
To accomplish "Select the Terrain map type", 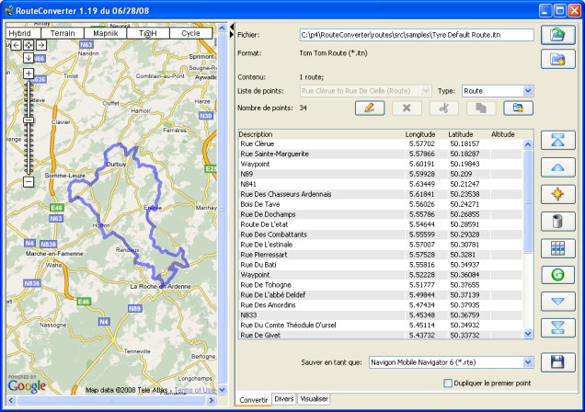I will click(x=63, y=33).
